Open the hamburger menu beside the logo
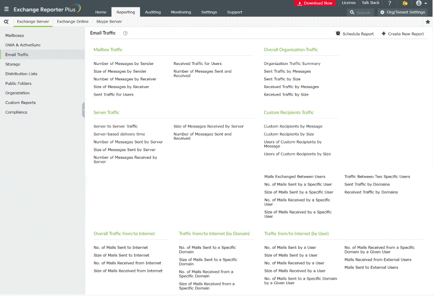434x296 pixels. [x=6, y=8]
